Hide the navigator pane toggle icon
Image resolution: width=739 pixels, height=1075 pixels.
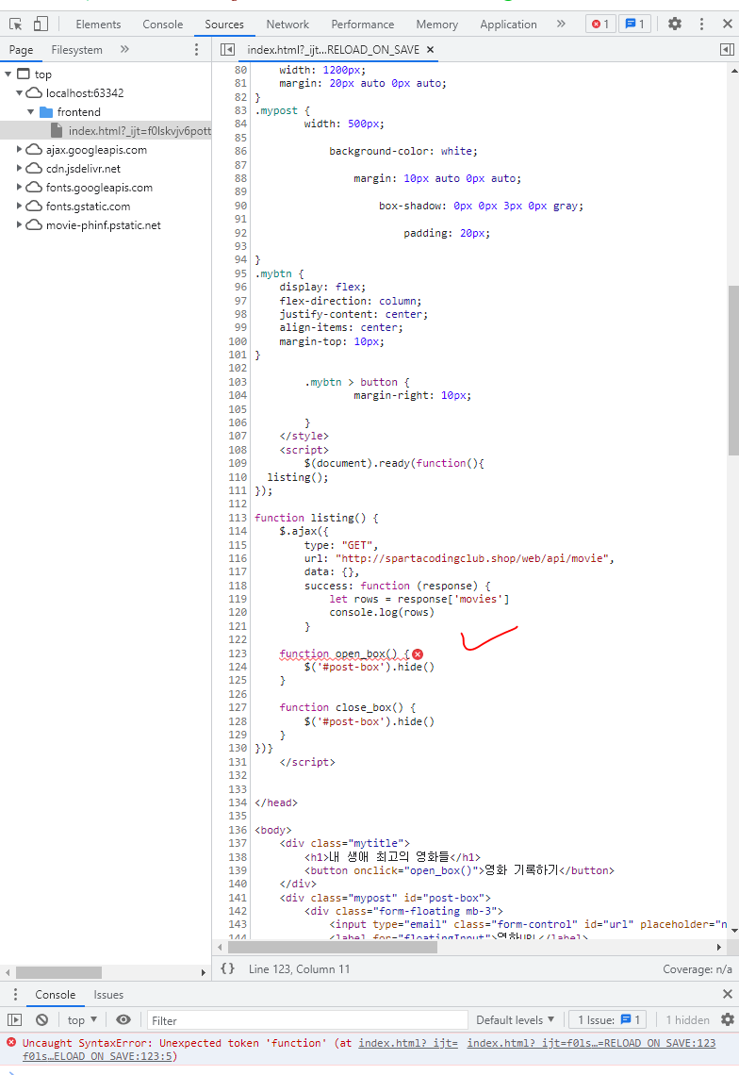(227, 49)
